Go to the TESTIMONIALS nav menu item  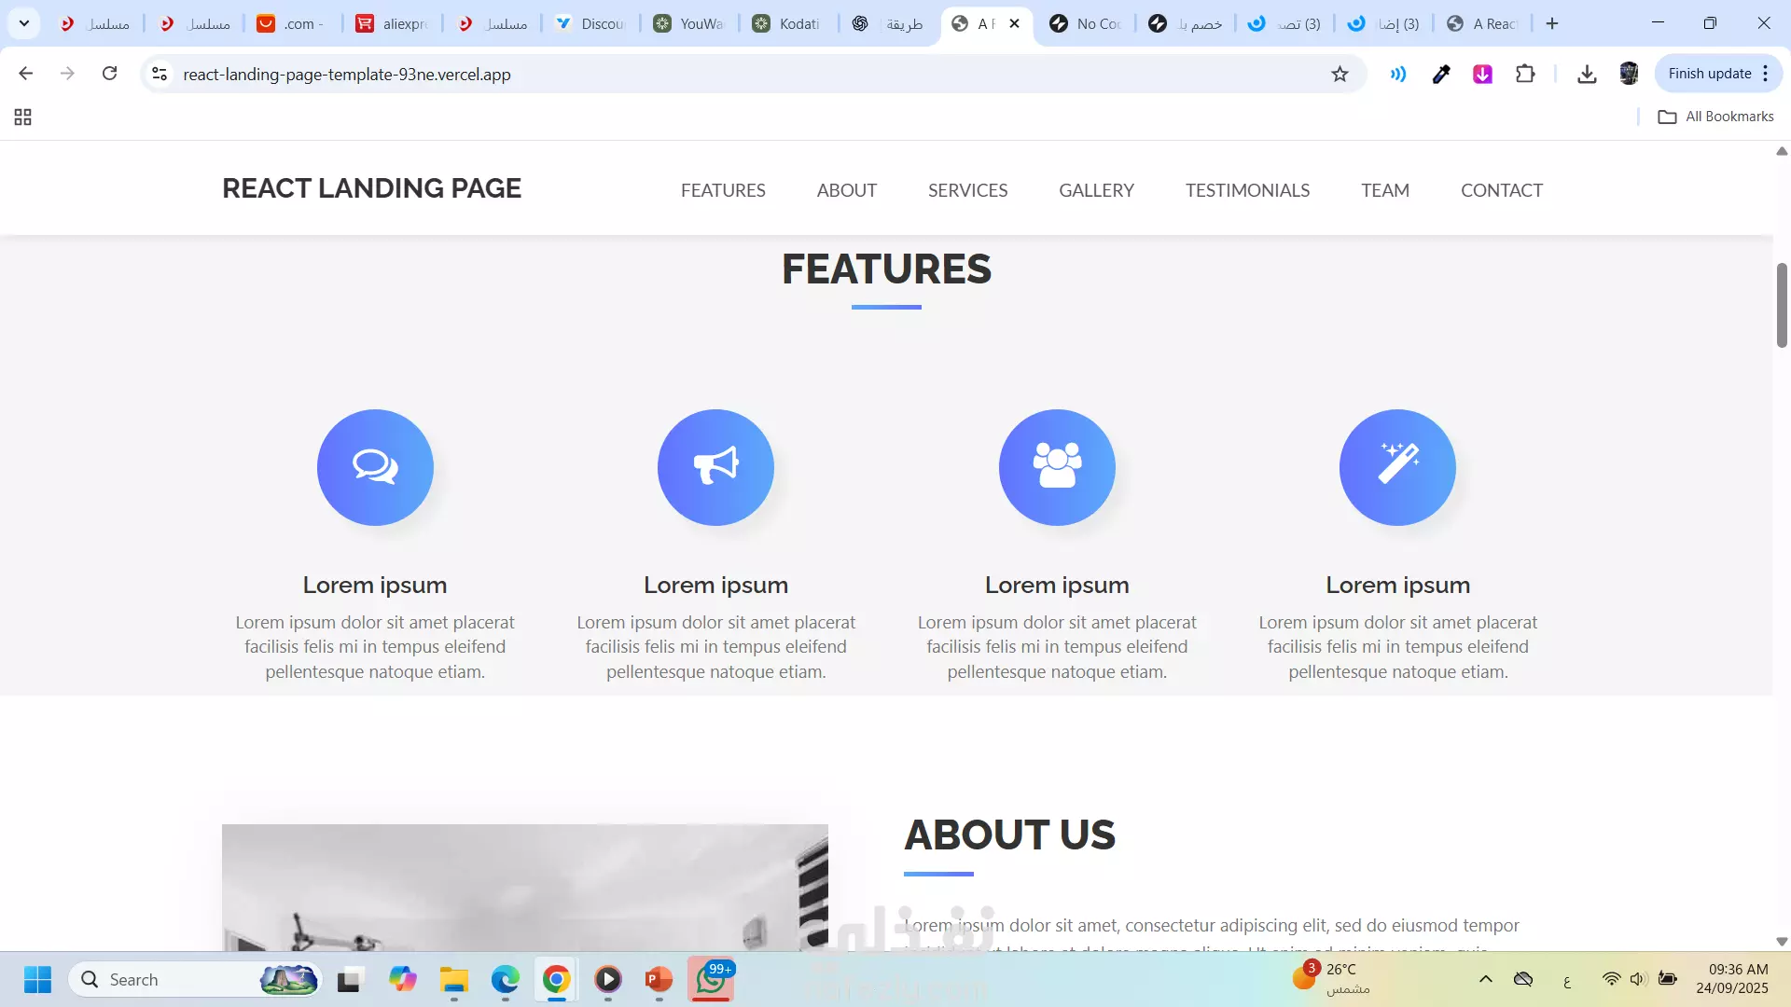tap(1247, 190)
